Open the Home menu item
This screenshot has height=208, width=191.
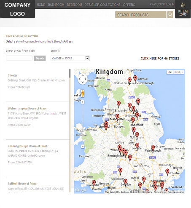[x=41, y=5]
